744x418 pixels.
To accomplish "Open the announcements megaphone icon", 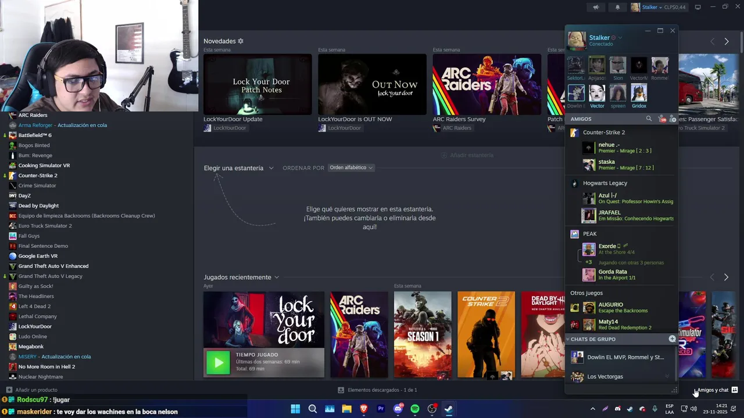I will (596, 7).
